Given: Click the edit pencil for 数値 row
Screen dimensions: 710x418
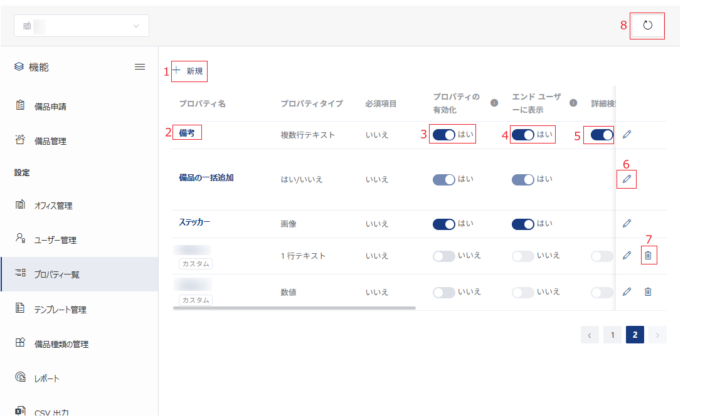Looking at the screenshot, I should [x=627, y=292].
